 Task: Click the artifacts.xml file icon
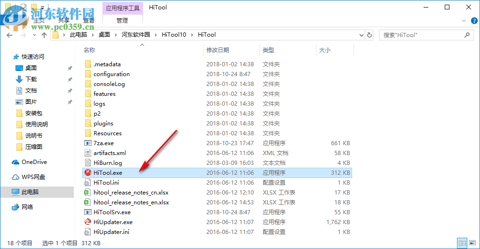point(88,153)
